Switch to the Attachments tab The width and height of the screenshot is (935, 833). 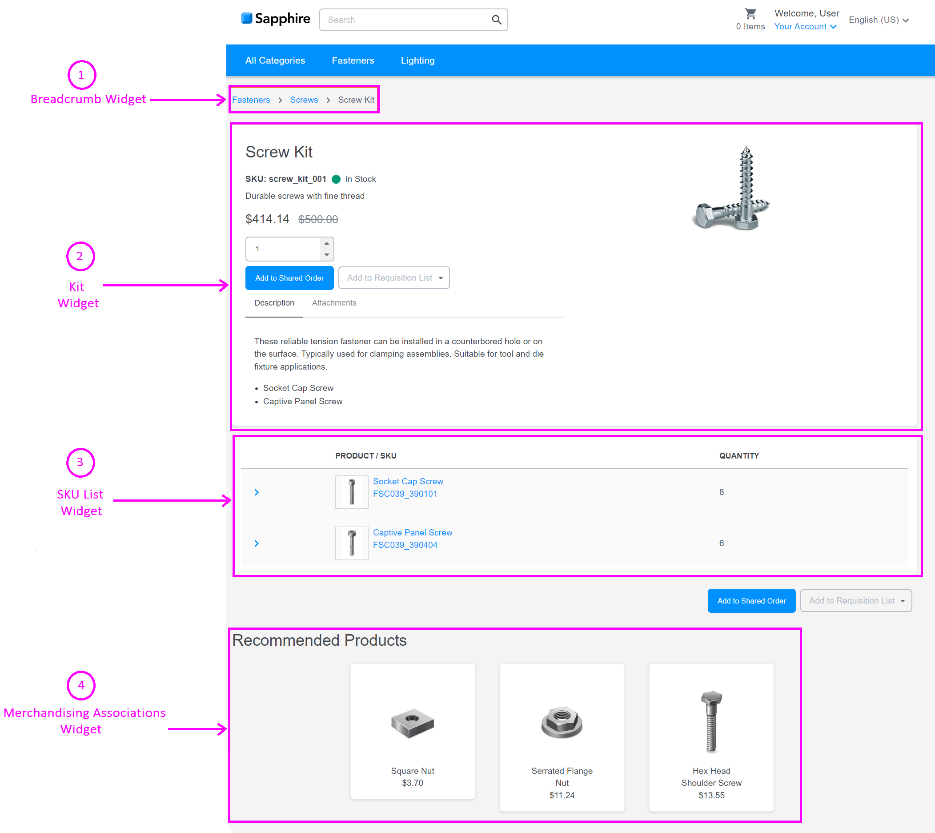tap(333, 302)
